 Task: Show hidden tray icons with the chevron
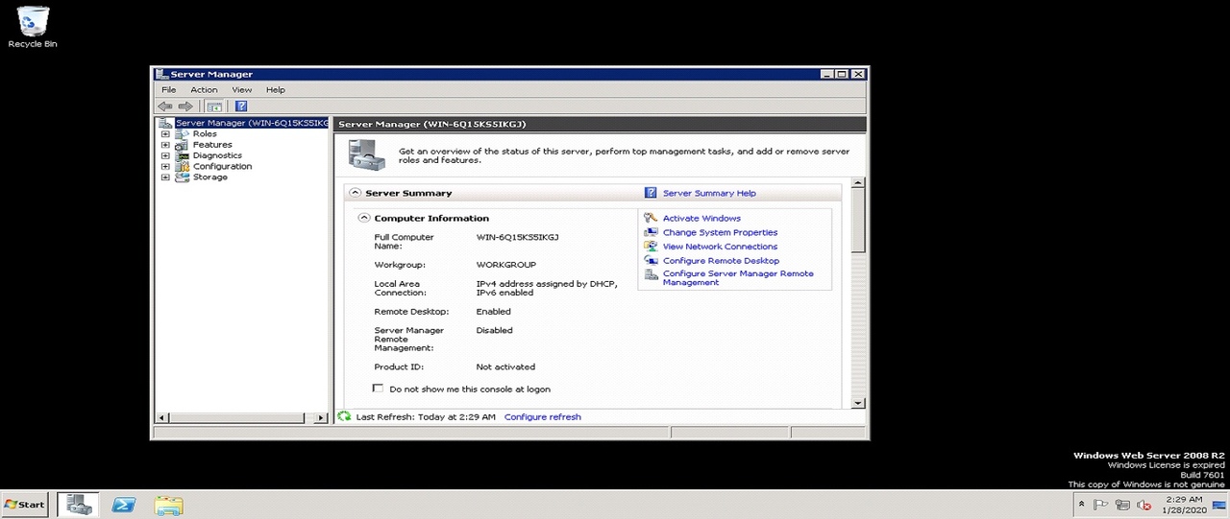coord(1082,505)
